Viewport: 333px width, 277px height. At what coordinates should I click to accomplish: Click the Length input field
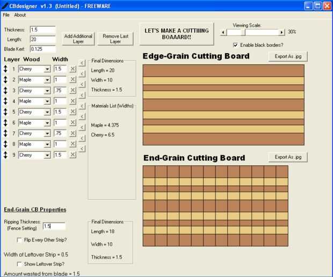pyautogui.click(x=42, y=39)
